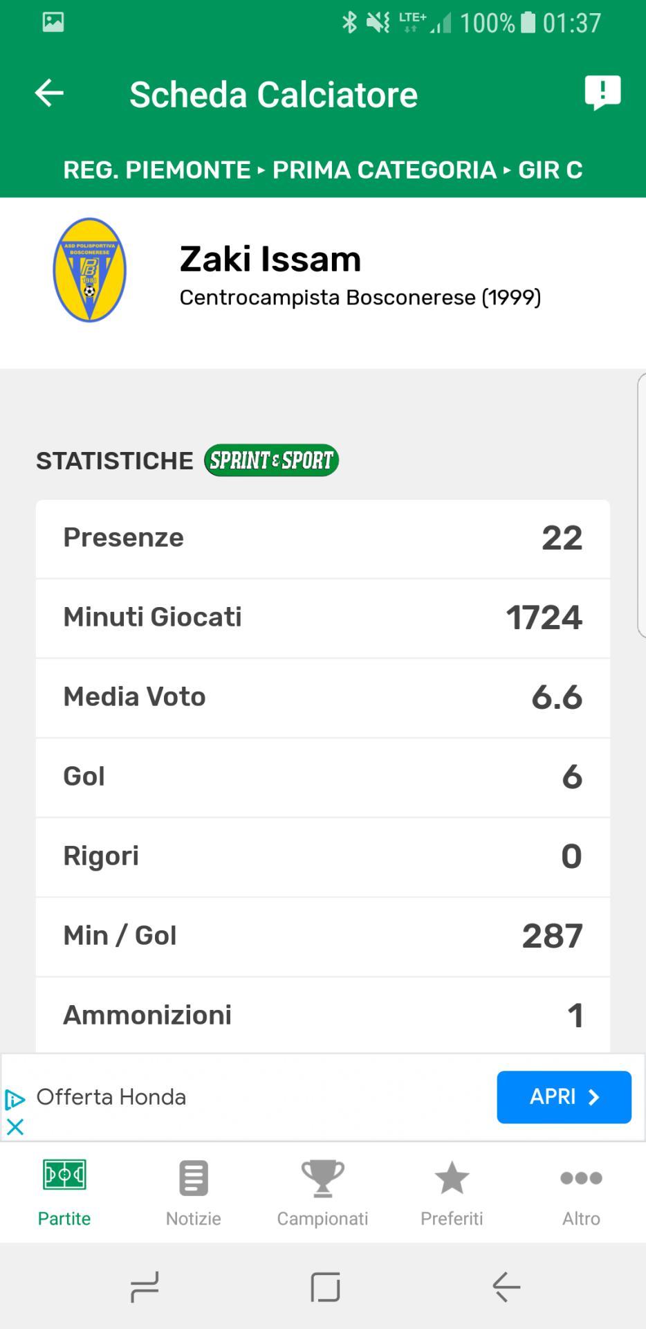The width and height of the screenshot is (646, 1329).
Task: Open the Preferiti tab
Action: [452, 1192]
